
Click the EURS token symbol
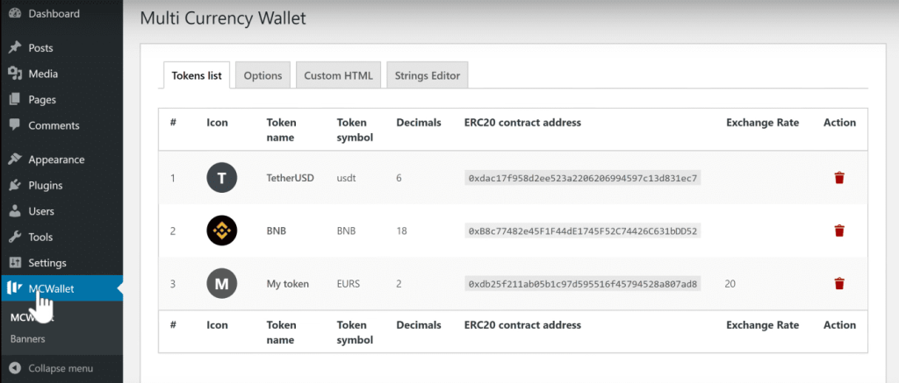[349, 283]
